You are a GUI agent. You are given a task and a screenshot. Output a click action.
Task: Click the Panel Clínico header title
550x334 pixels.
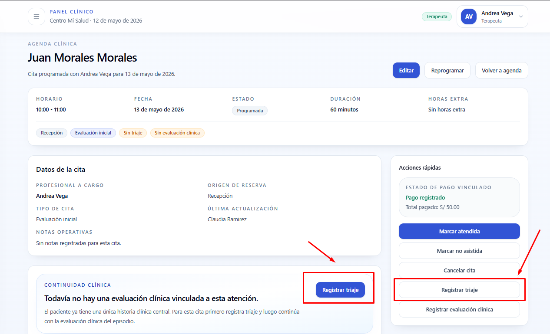click(72, 12)
